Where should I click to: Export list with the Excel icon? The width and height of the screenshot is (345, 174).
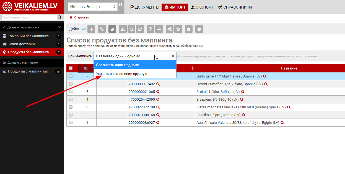150,29
